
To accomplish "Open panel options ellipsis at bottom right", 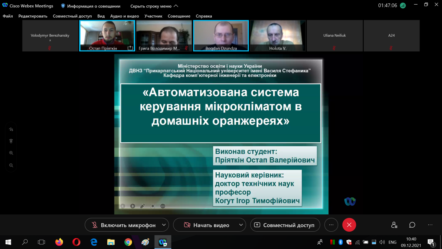I will [x=430, y=225].
